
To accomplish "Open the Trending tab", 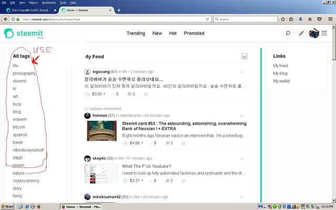I will [x=136, y=33].
